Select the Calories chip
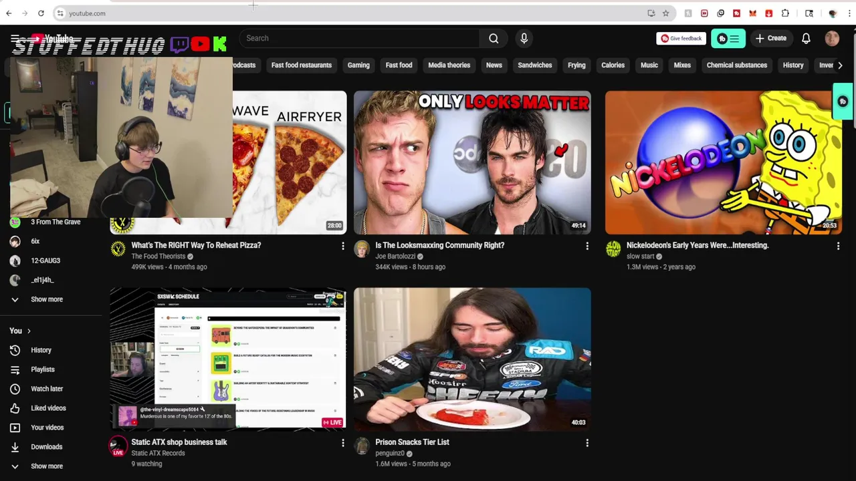Screen dimensions: 856x481 click(x=613, y=65)
